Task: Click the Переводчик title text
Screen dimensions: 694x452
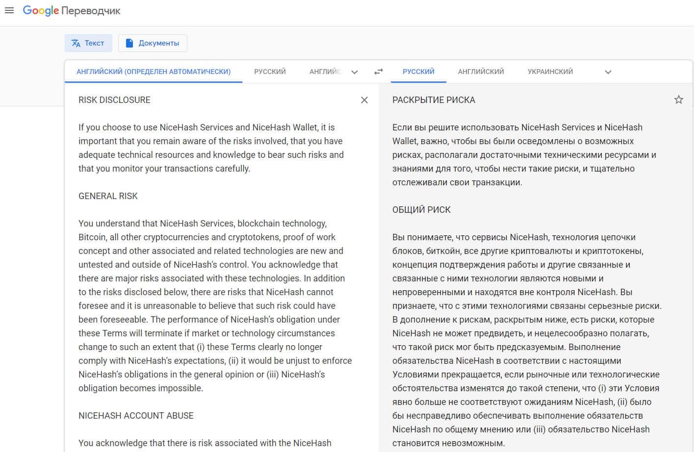Action: tap(91, 11)
